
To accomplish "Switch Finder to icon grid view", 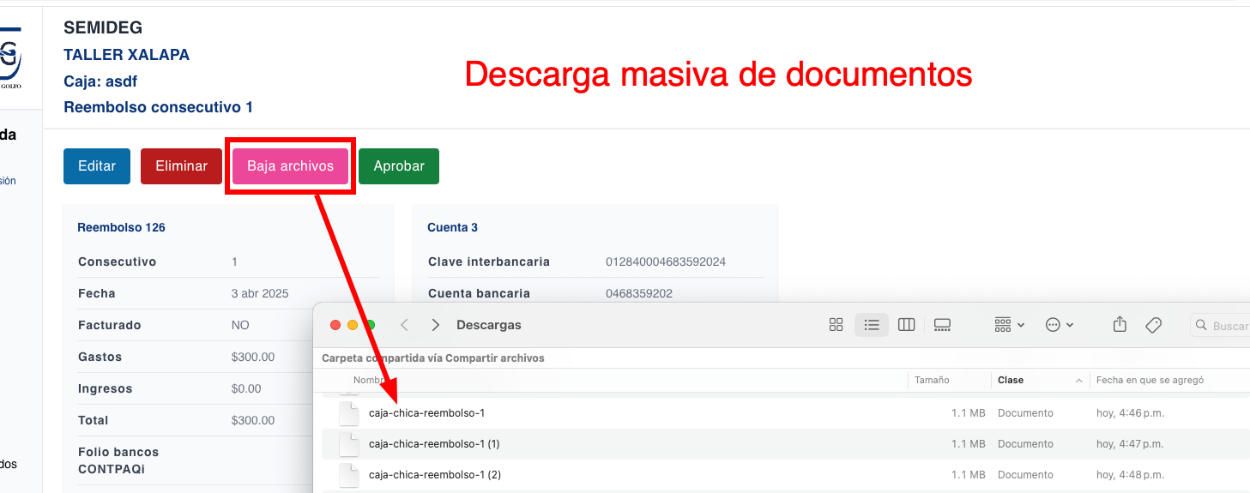I will [836, 325].
